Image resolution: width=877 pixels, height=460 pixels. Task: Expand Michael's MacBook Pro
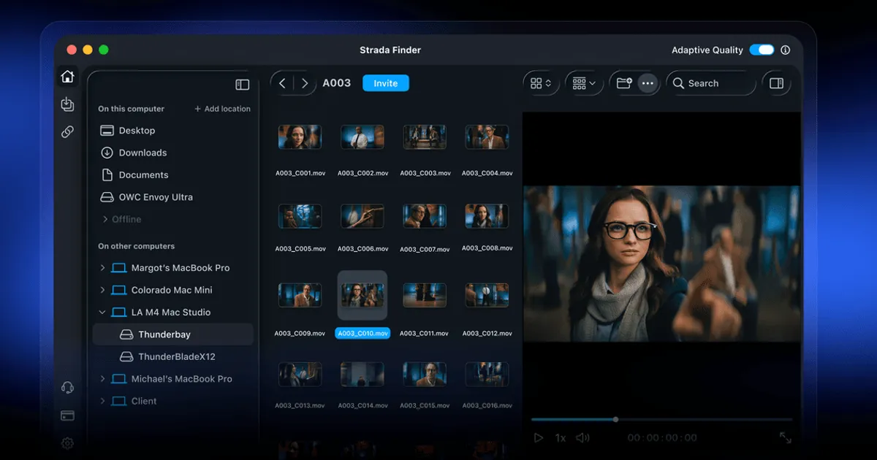pyautogui.click(x=102, y=379)
